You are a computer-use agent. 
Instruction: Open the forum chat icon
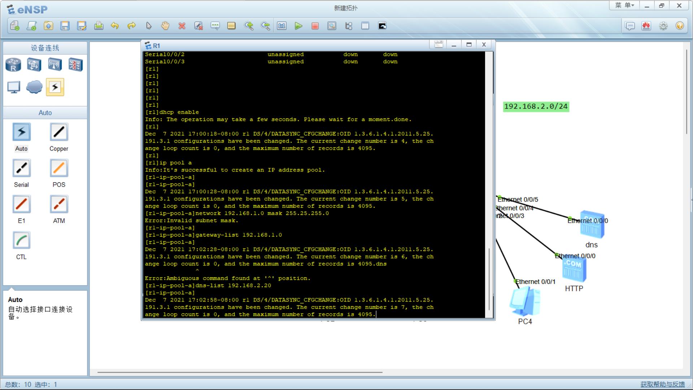tap(630, 26)
